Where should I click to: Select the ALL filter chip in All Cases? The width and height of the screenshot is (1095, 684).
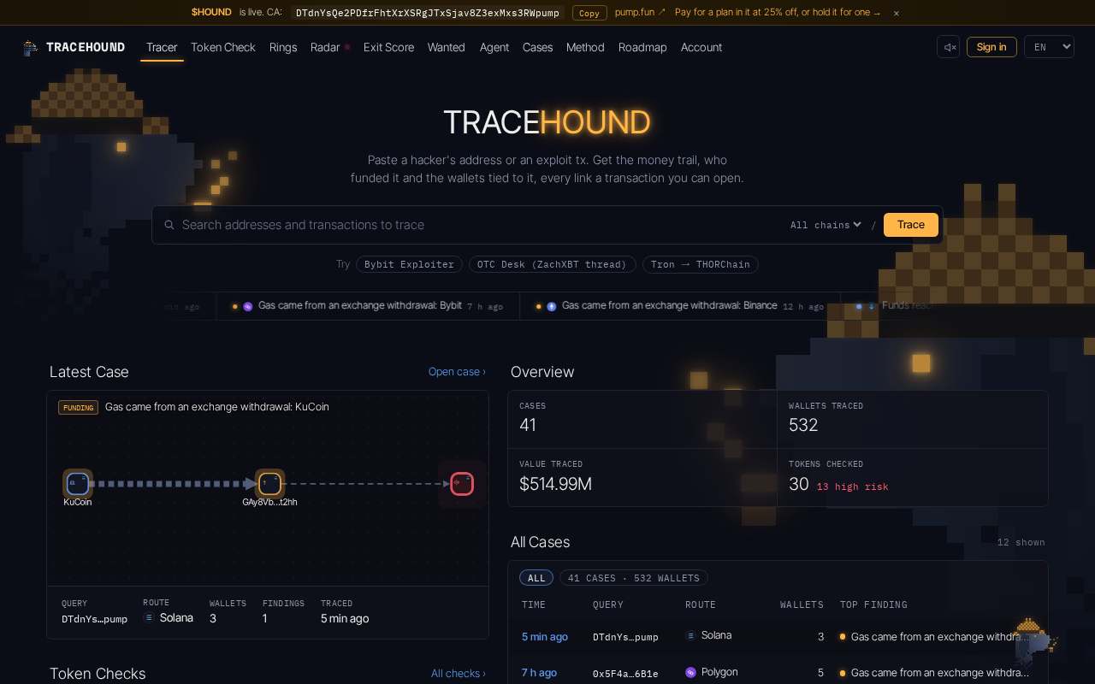pos(536,578)
